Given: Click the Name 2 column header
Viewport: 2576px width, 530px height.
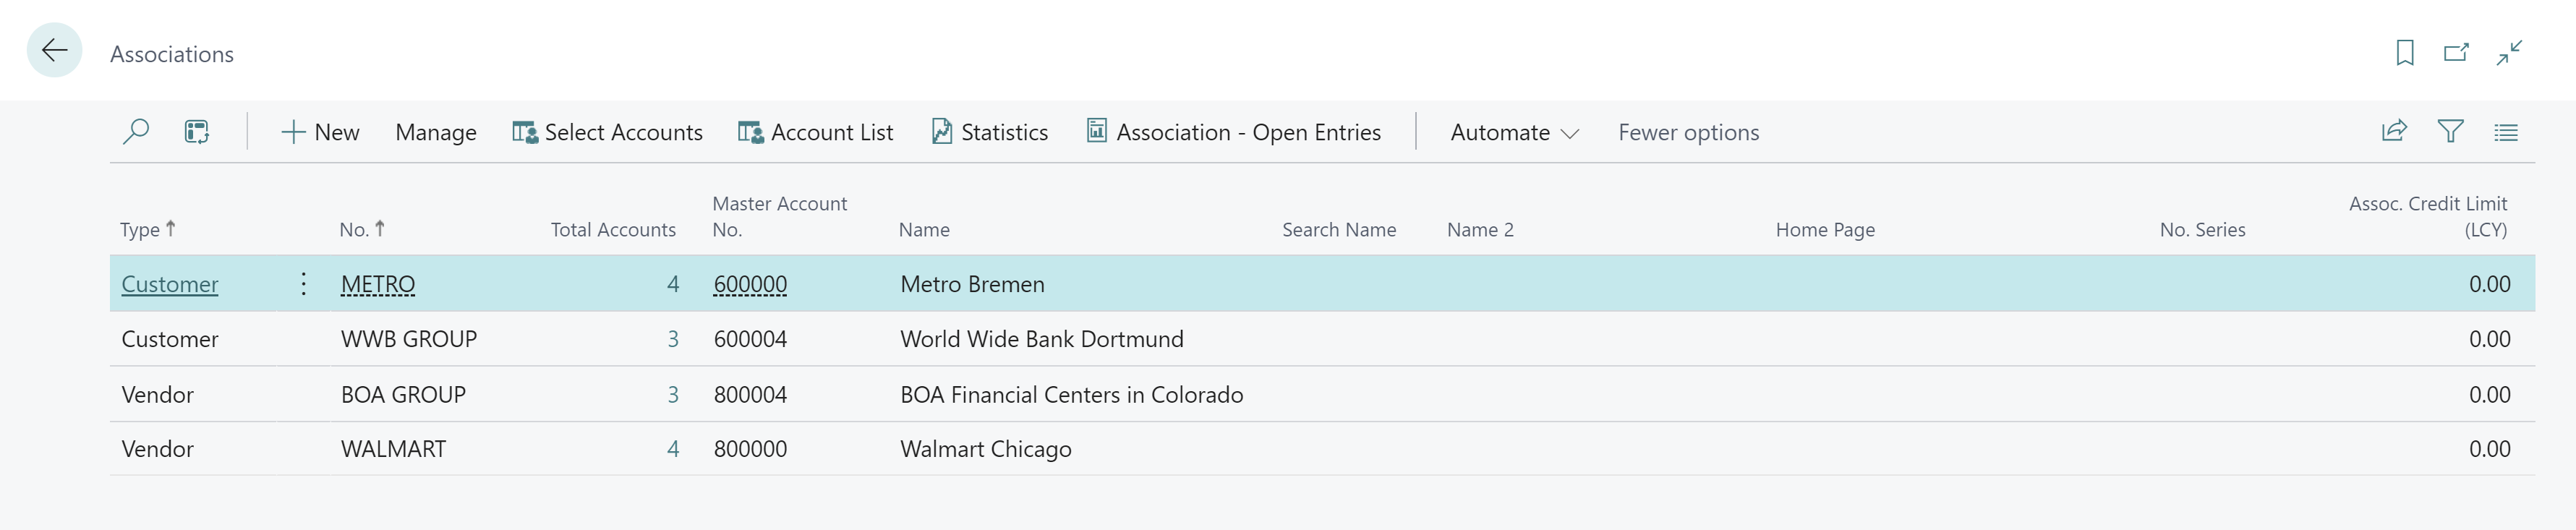Looking at the screenshot, I should (x=1480, y=230).
